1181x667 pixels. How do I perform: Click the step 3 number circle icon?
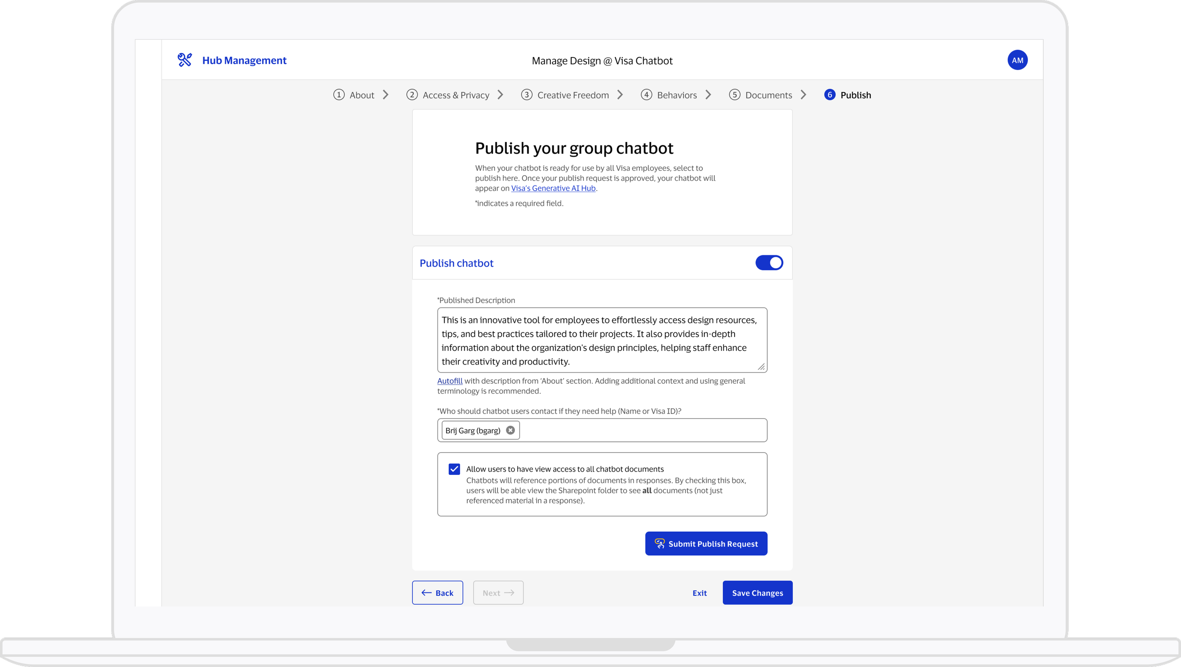[x=526, y=95]
